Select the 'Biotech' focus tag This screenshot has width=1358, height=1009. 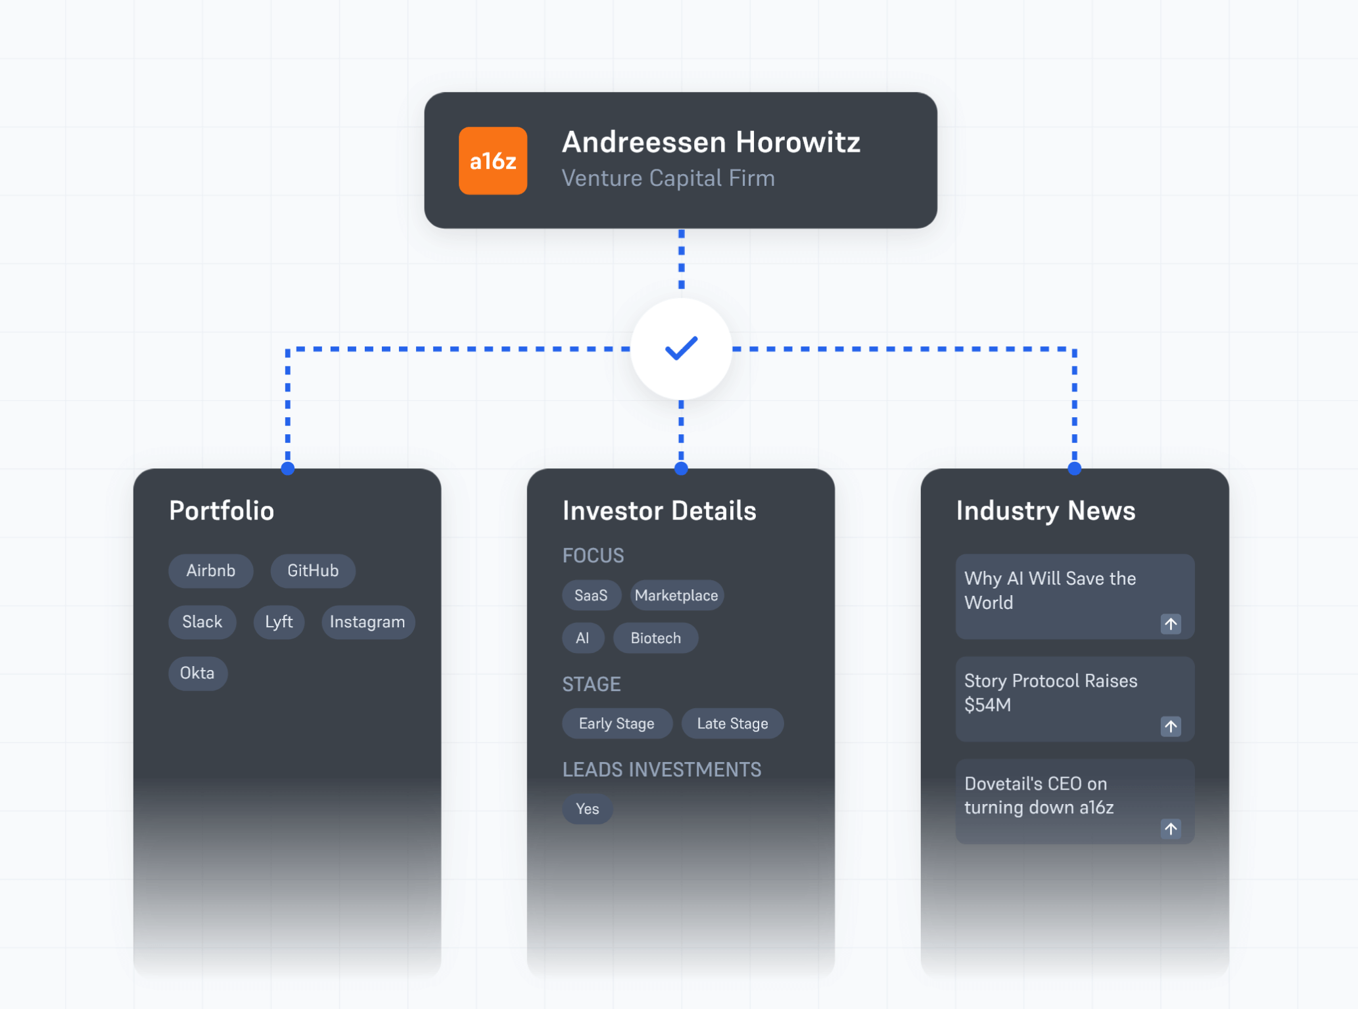coord(655,637)
